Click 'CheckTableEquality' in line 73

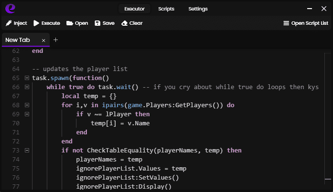[120, 150]
